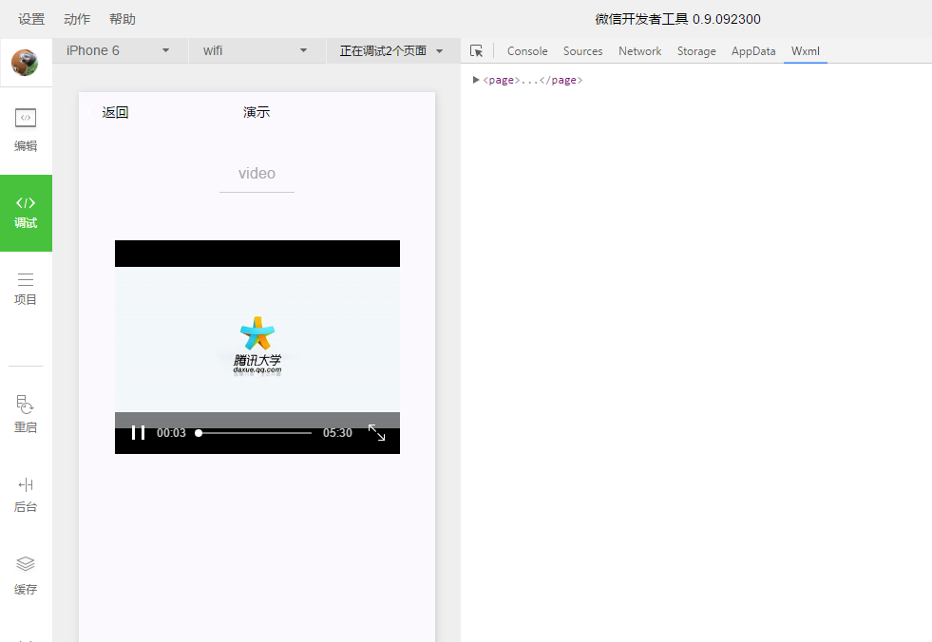Open the 动作 menu
The width and height of the screenshot is (932, 642).
[77, 19]
